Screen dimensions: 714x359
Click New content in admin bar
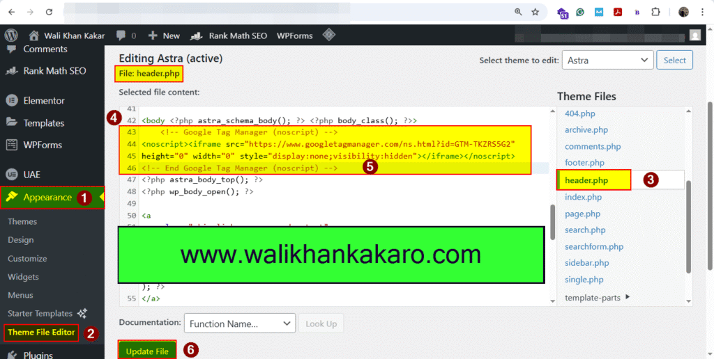coord(165,35)
